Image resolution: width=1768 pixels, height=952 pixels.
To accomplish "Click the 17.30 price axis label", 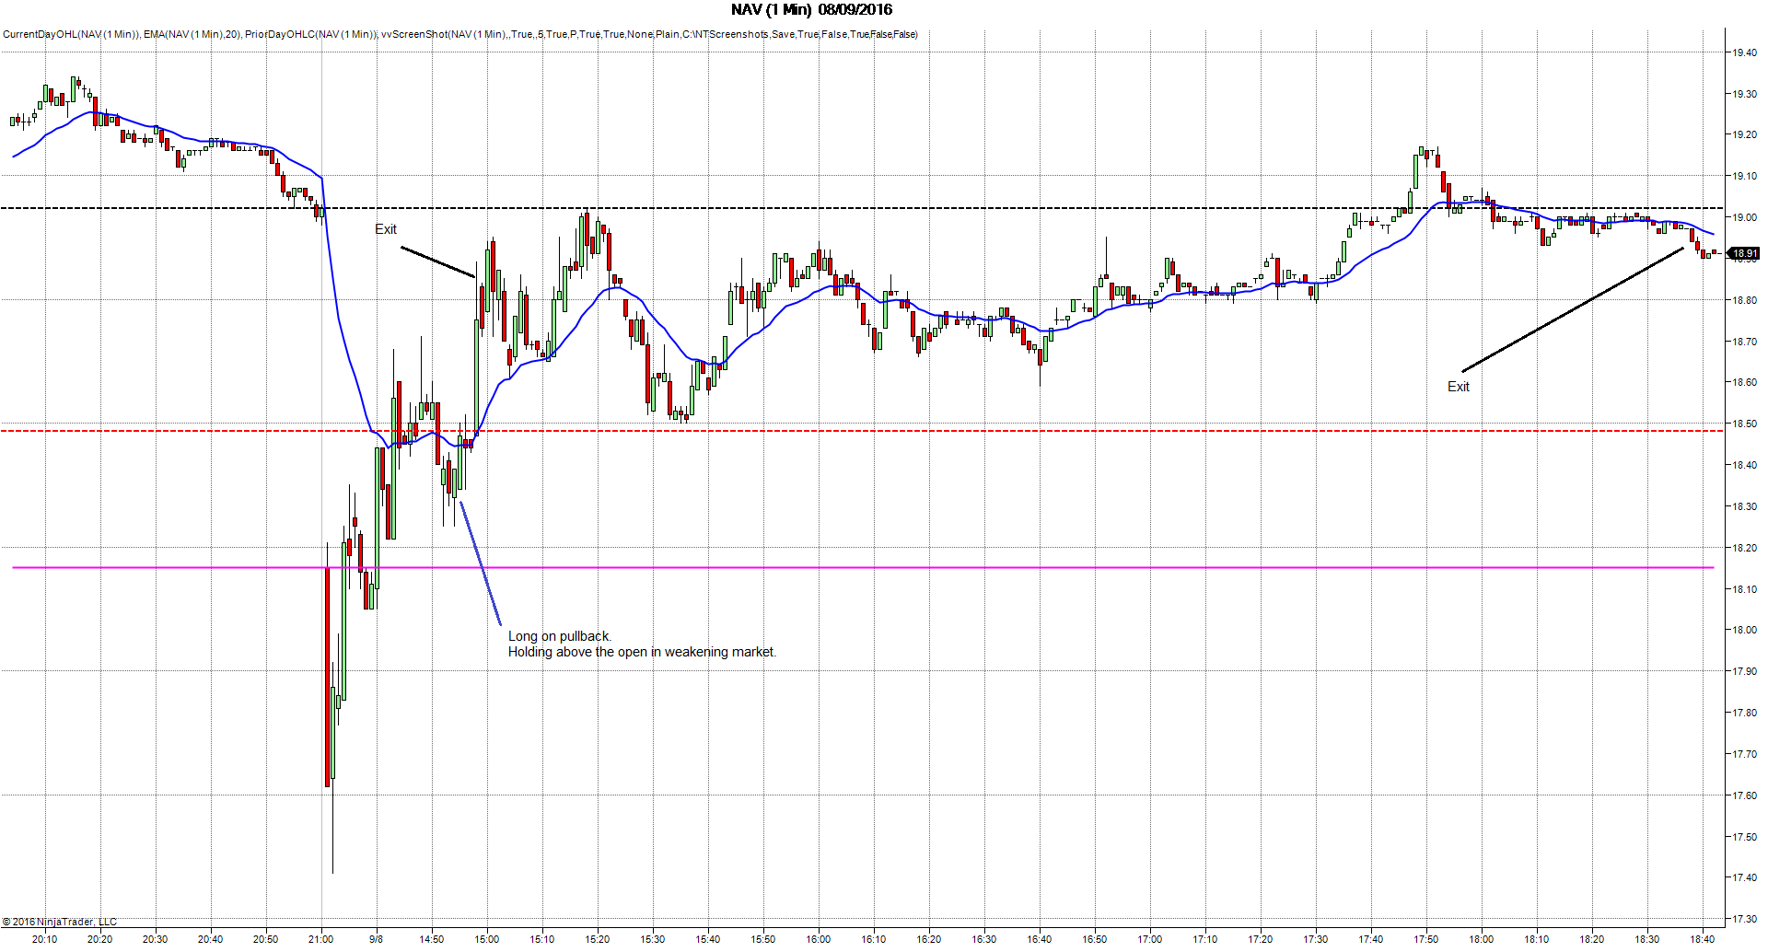I will coord(1744,919).
